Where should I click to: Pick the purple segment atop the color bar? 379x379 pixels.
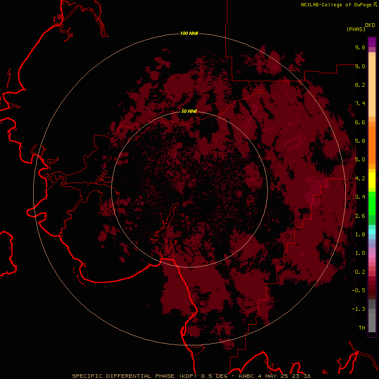tap(372, 42)
